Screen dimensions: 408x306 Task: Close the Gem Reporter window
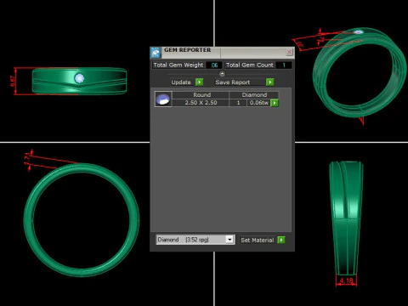[x=289, y=52]
